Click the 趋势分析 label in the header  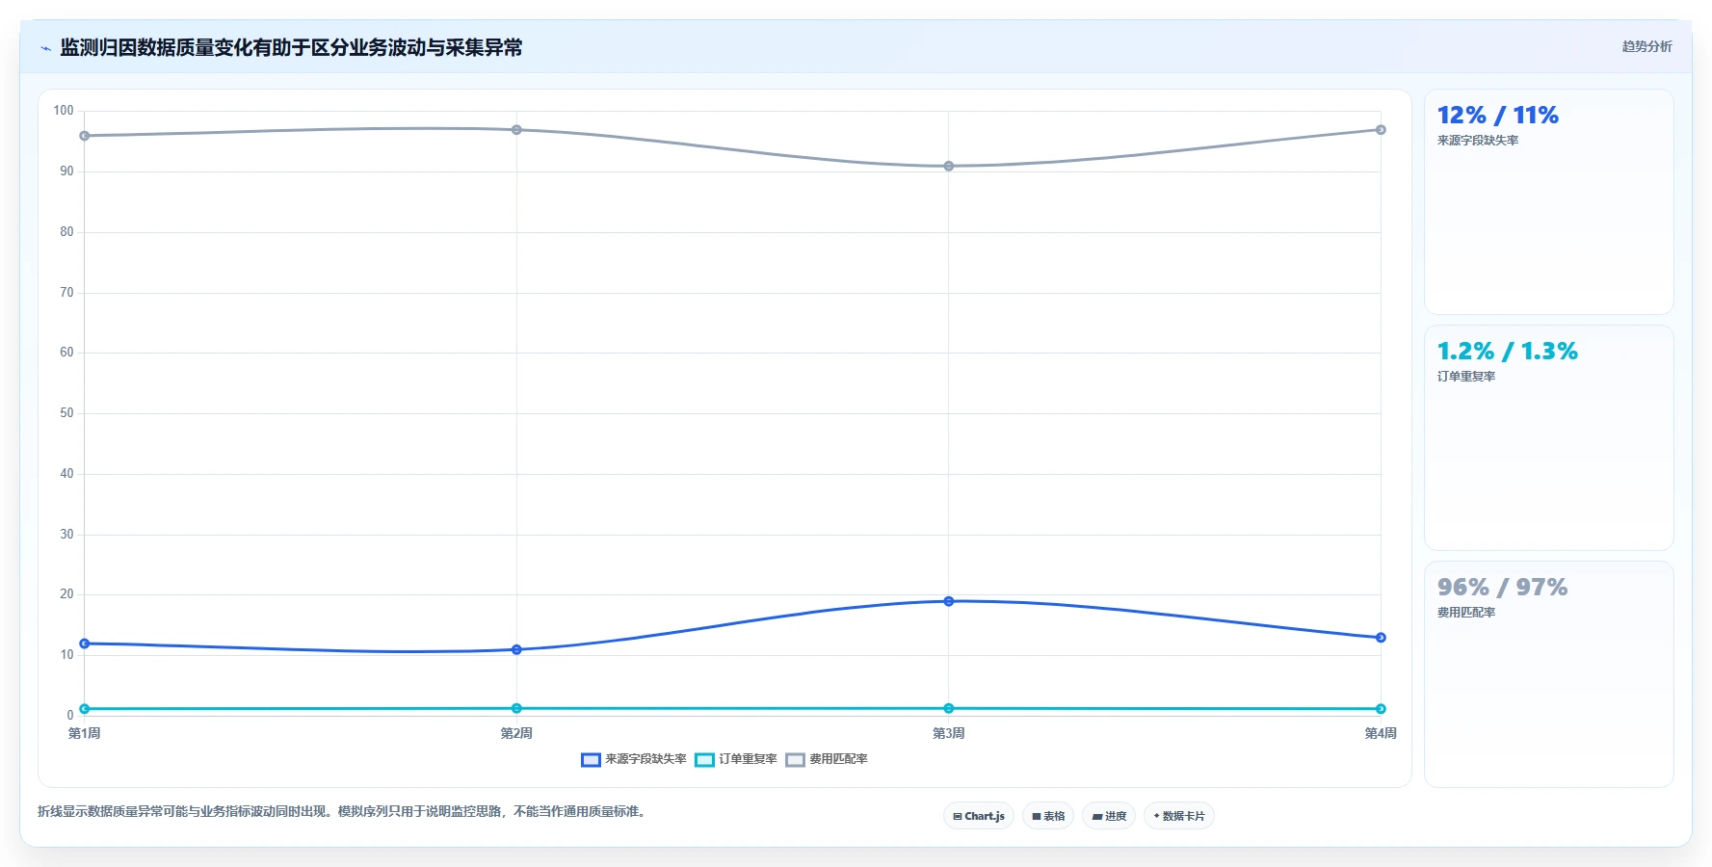1646,46
